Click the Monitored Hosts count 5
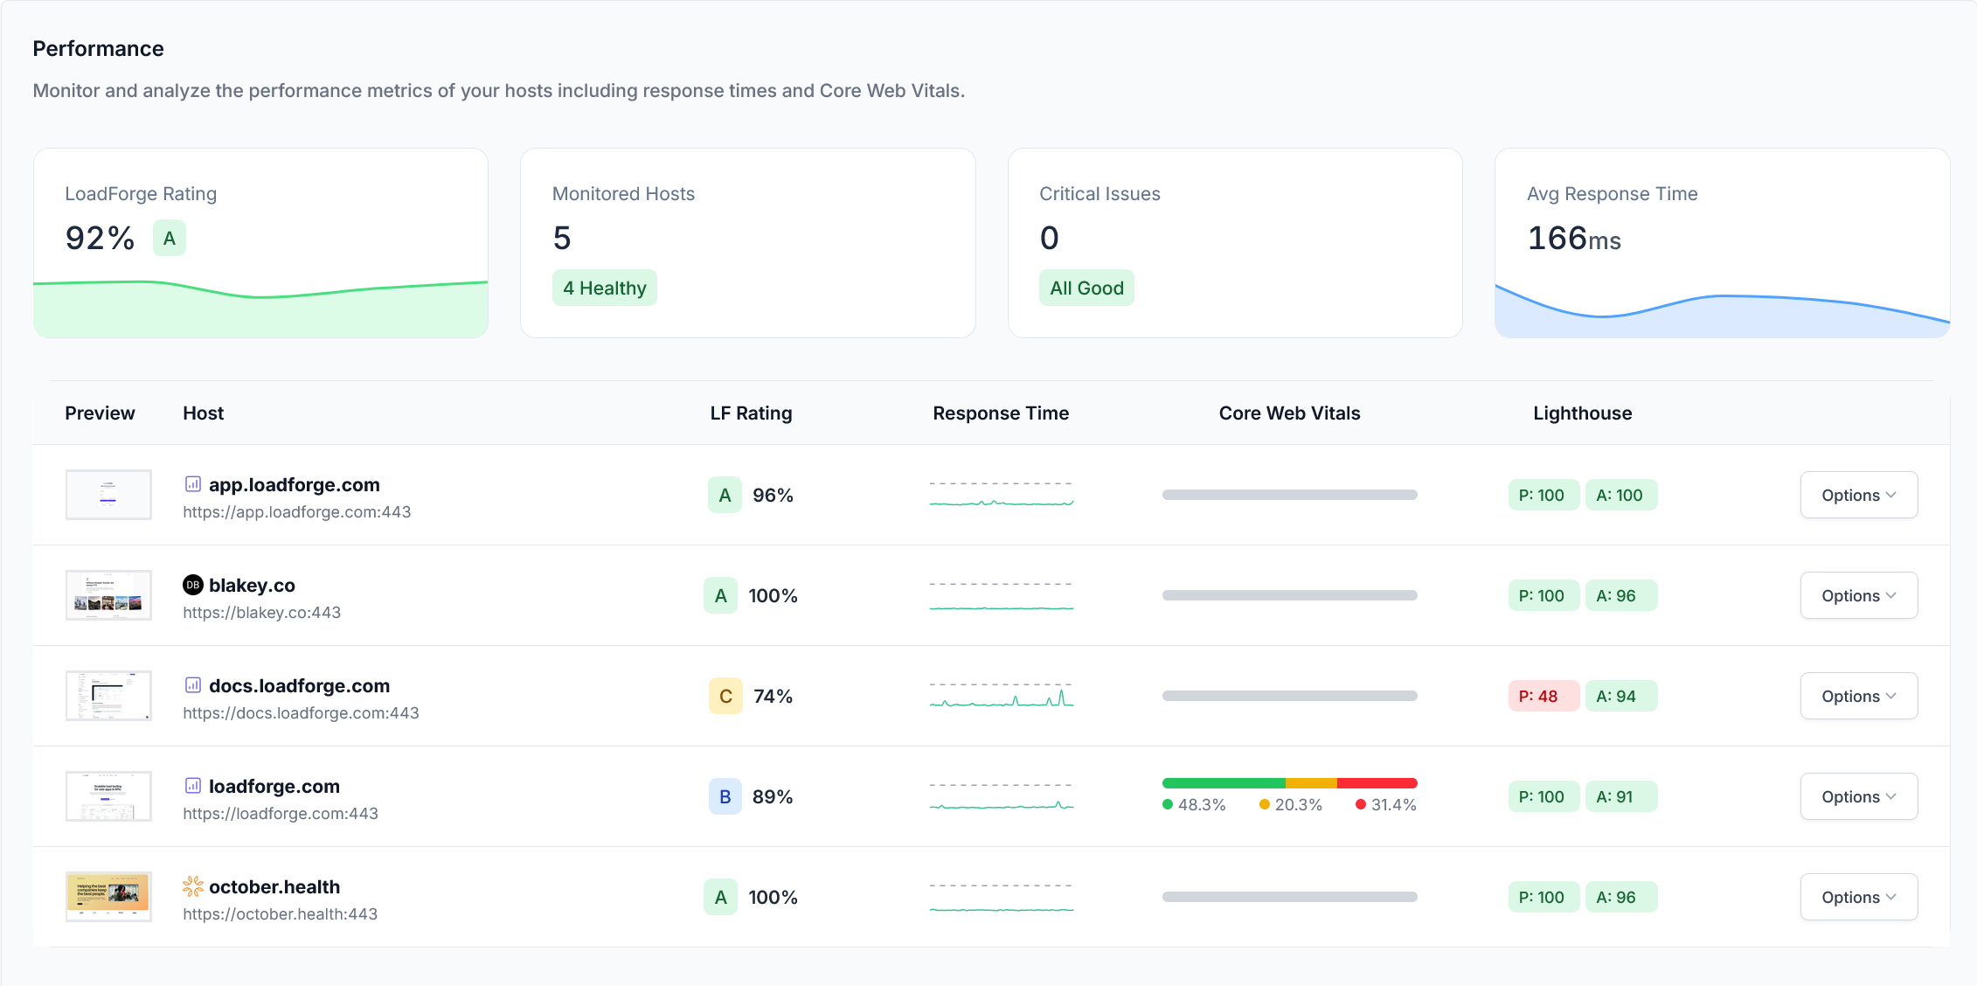 pos(562,238)
